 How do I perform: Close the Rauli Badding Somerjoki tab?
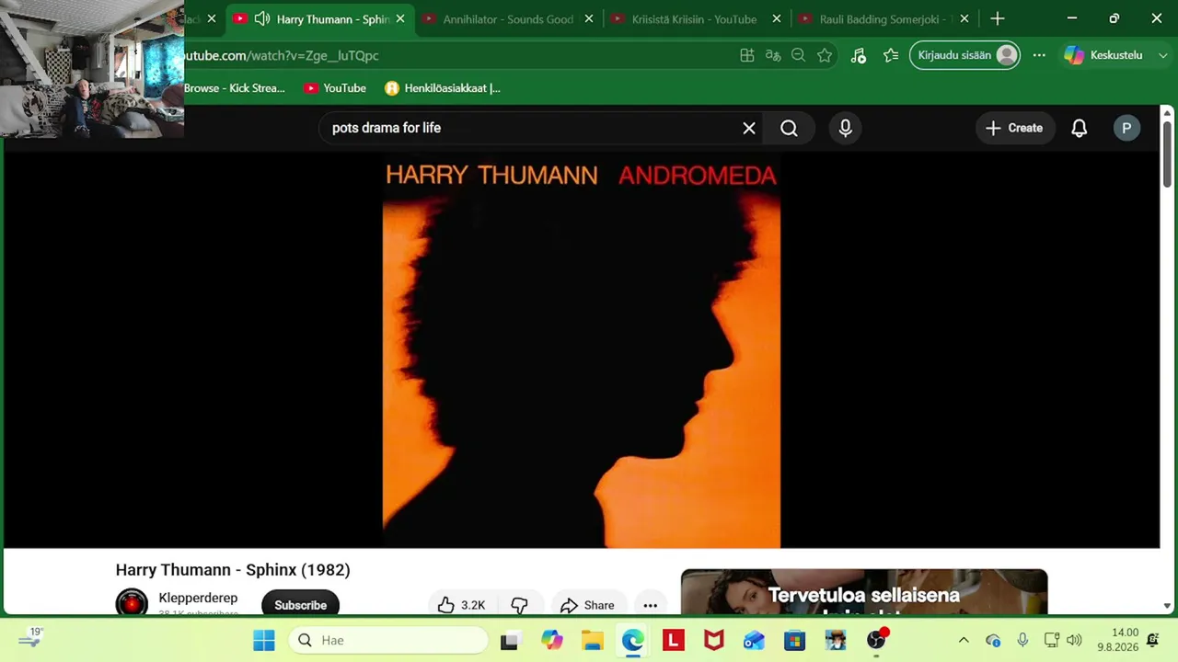tap(964, 18)
